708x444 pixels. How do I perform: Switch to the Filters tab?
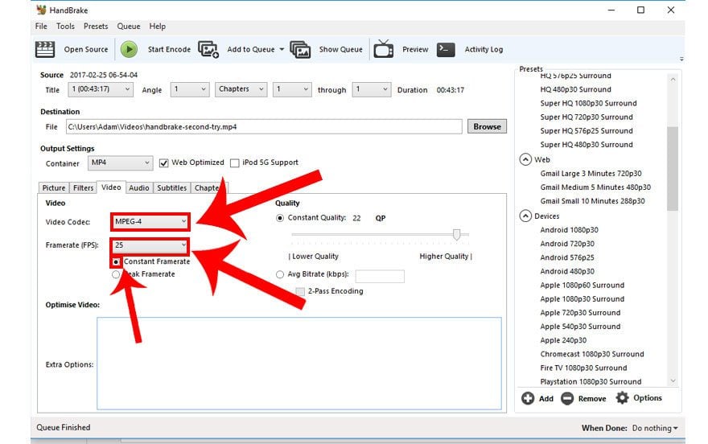coord(83,187)
